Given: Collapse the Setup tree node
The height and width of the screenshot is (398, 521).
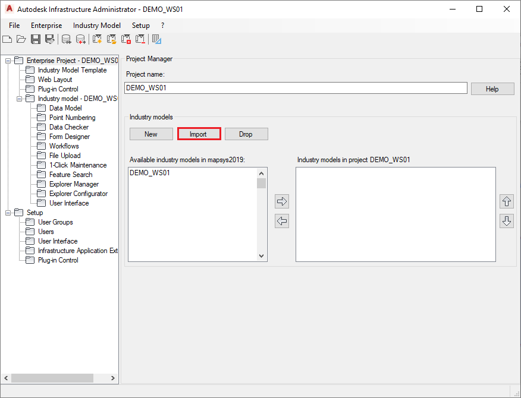Looking at the screenshot, I should tap(8, 213).
